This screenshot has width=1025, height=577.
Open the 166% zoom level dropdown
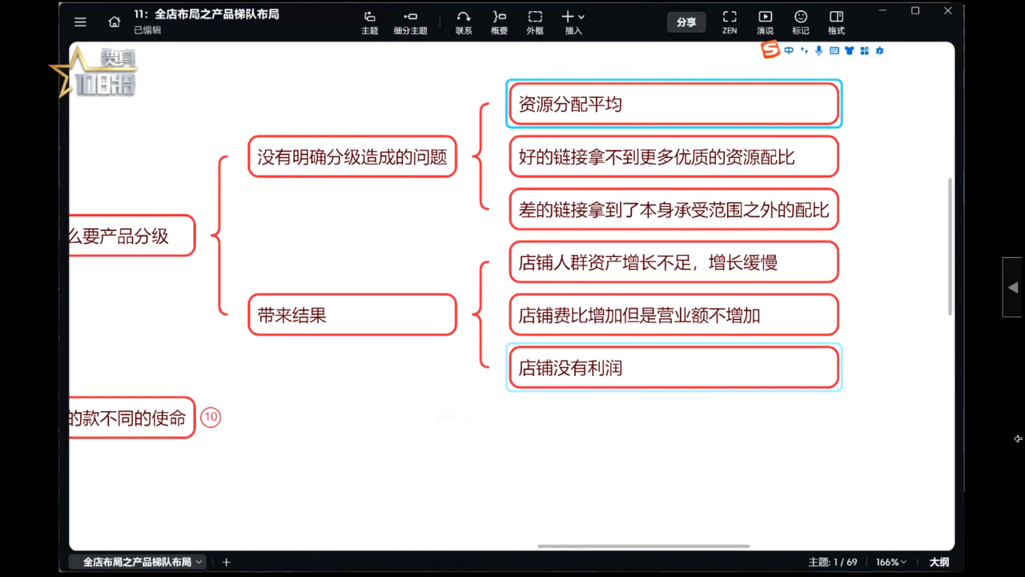point(890,562)
